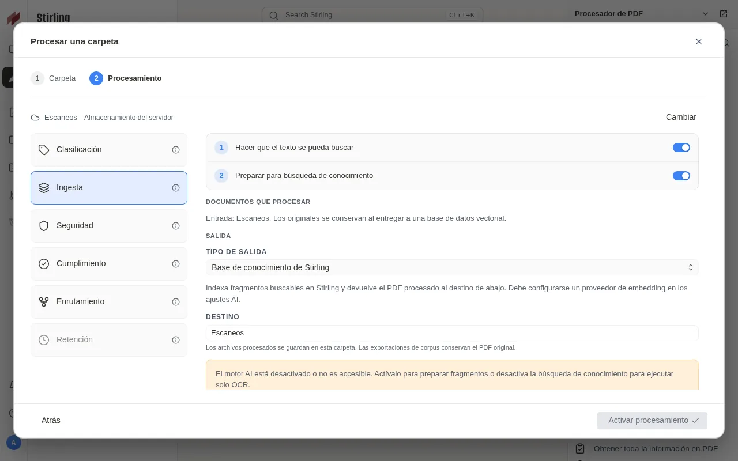Click the cloud icon beside Escaneos
Image resolution: width=738 pixels, height=461 pixels.
point(35,118)
